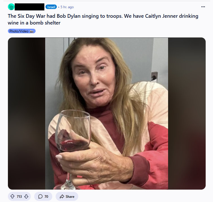Click the blurred right side of the media viewer
Viewport: 213px width, 202px height.
[187, 114]
